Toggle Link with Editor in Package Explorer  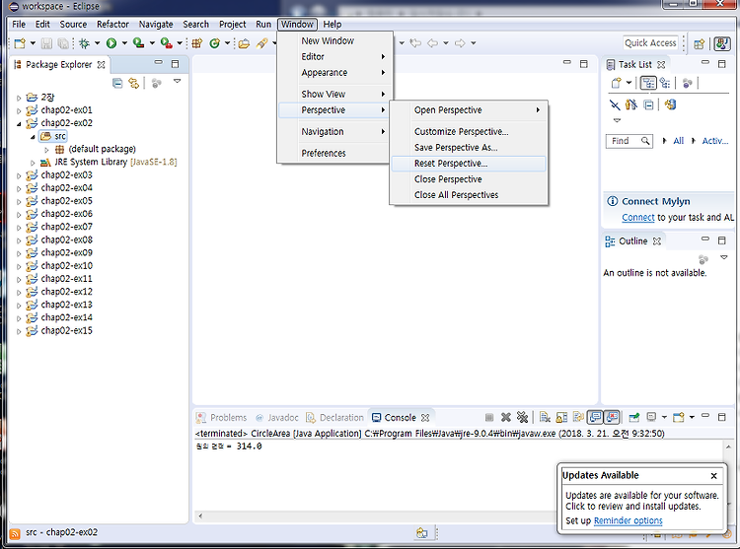134,84
